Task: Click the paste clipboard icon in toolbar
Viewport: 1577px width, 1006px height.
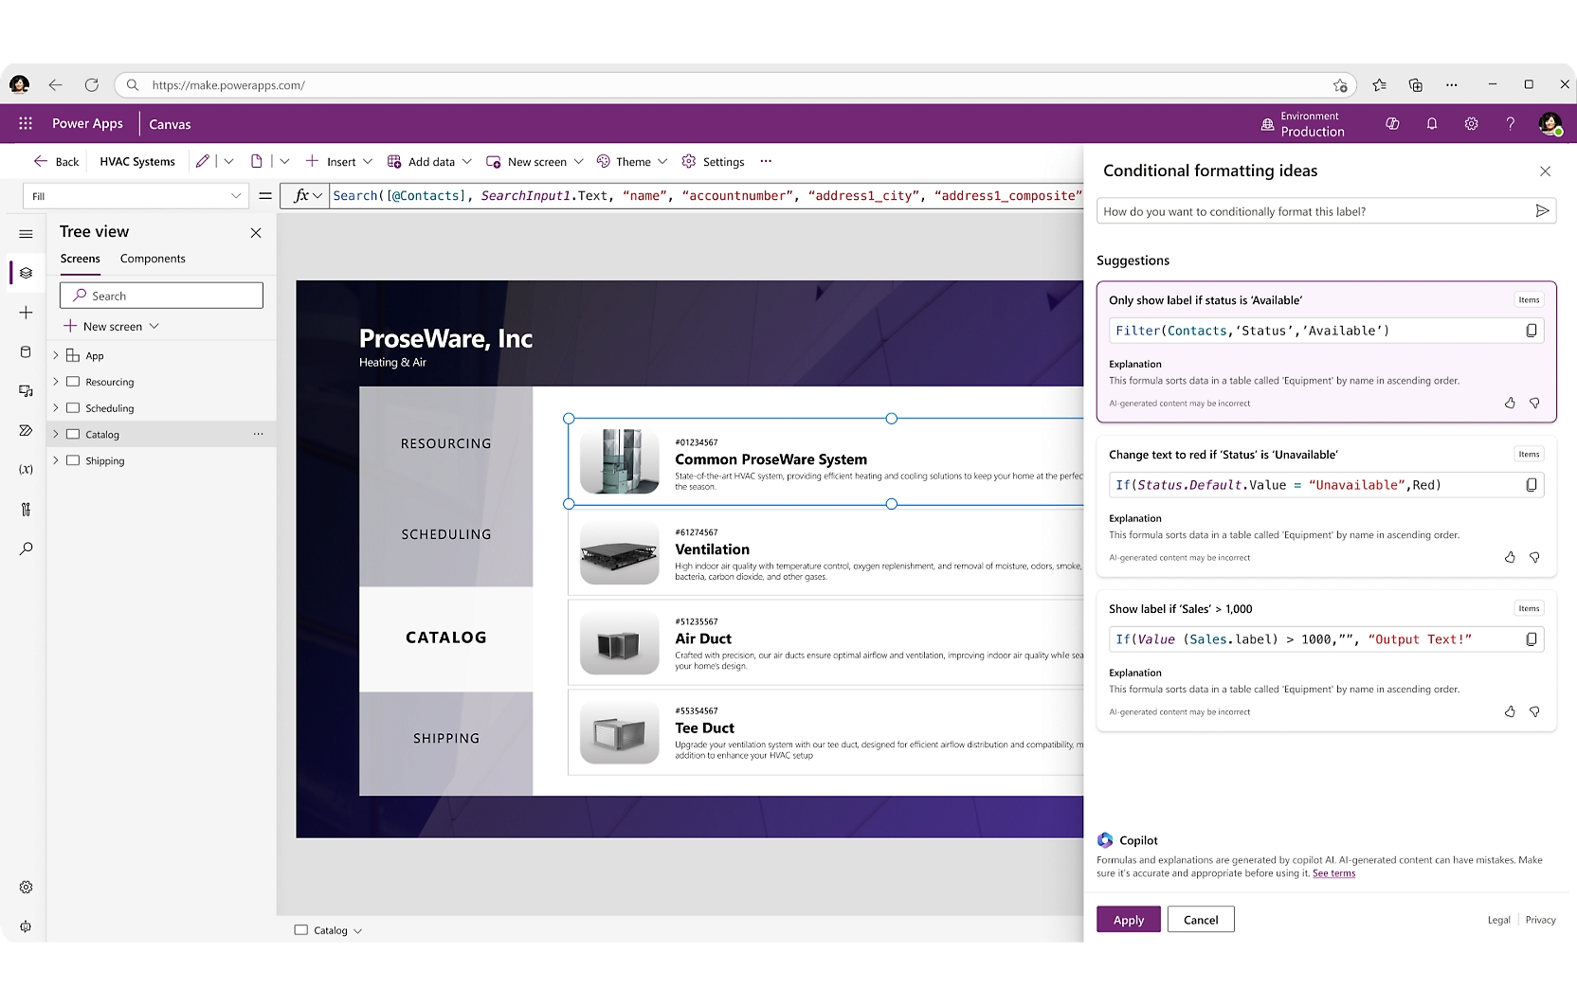Action: [256, 161]
